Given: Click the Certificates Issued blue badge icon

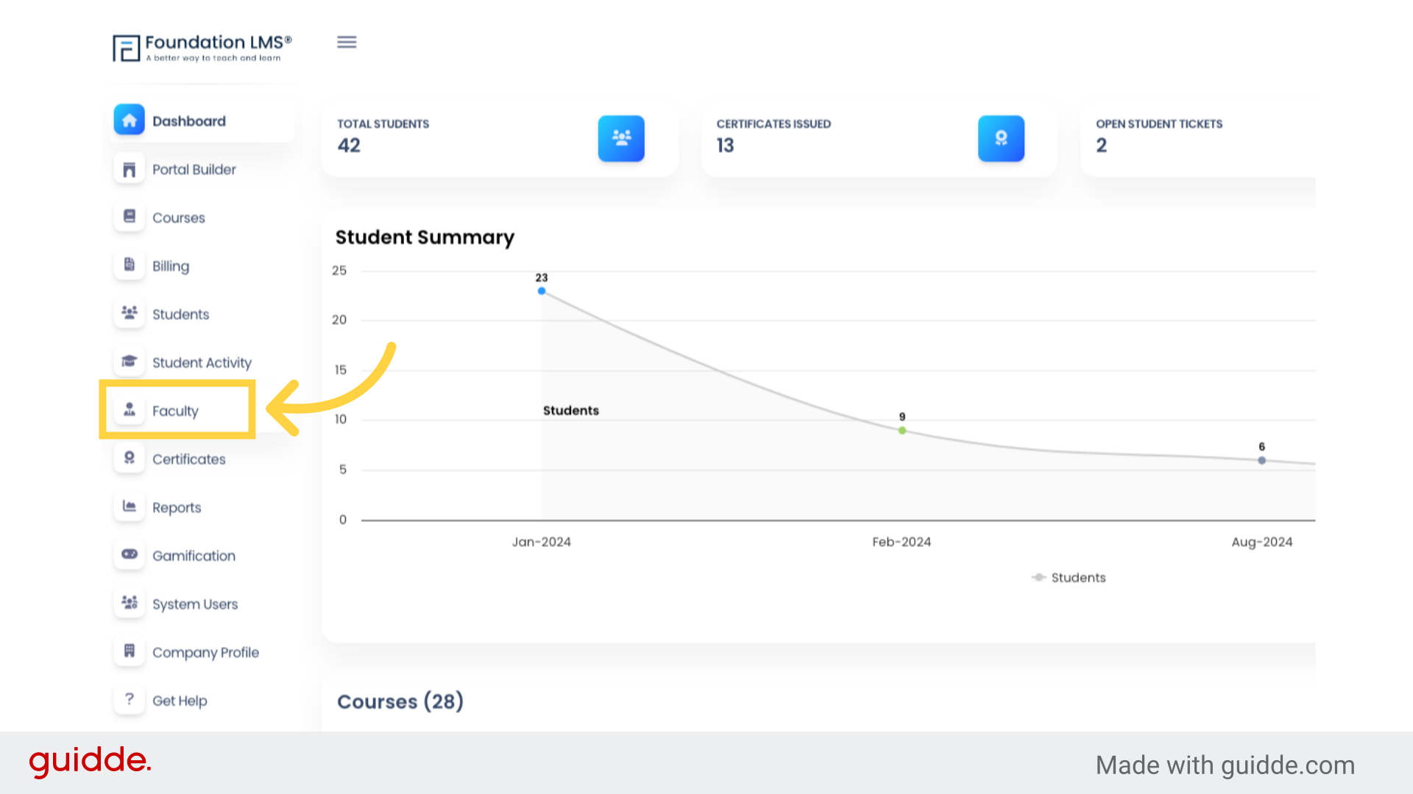Looking at the screenshot, I should pyautogui.click(x=1001, y=138).
